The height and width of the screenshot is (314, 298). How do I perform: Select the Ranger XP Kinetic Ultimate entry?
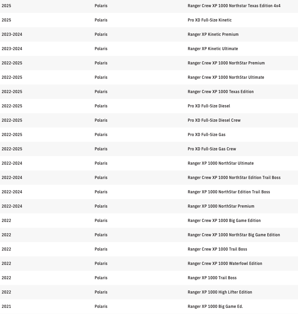tap(213, 49)
